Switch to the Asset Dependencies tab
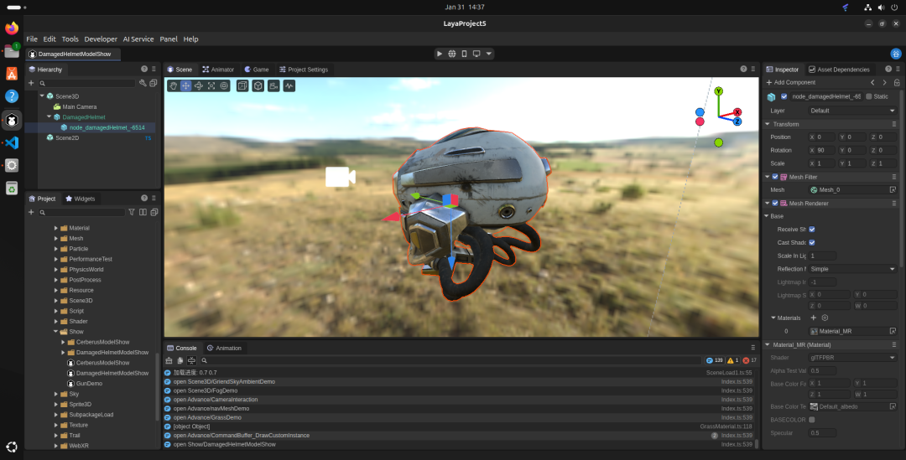 838,70
